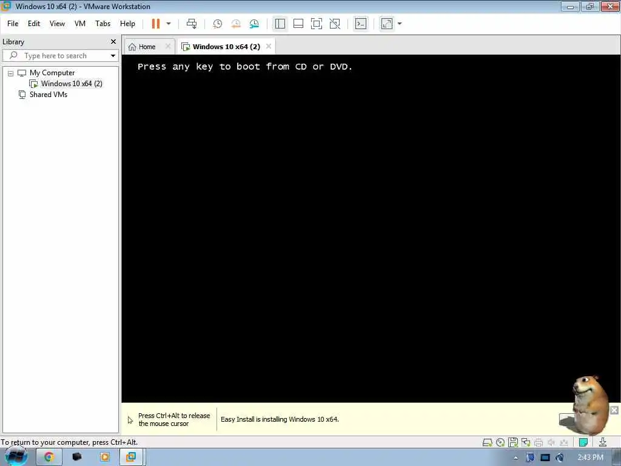Open Chrome from the taskbar
Screen dimensions: 621x466
pos(49,458)
